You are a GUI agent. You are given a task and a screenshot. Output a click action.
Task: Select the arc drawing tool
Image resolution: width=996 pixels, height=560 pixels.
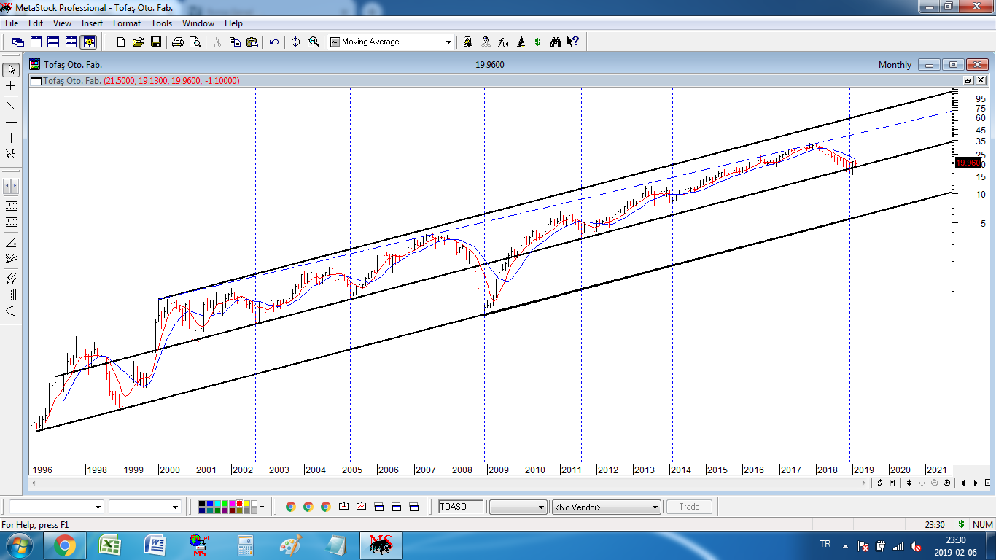coord(11,311)
